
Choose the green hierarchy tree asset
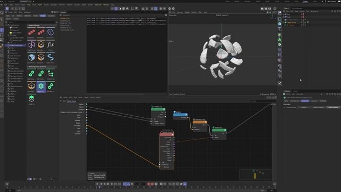[x=51, y=74]
